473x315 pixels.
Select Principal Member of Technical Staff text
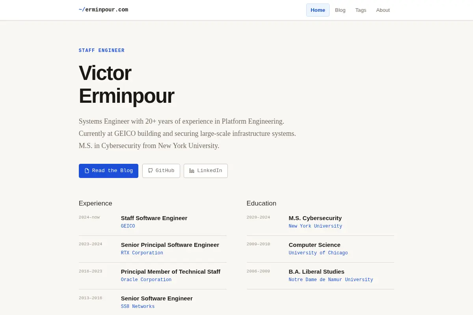(x=171, y=272)
